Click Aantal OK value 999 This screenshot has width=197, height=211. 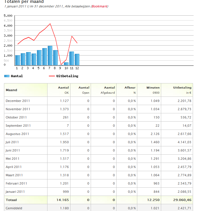(x=66, y=192)
